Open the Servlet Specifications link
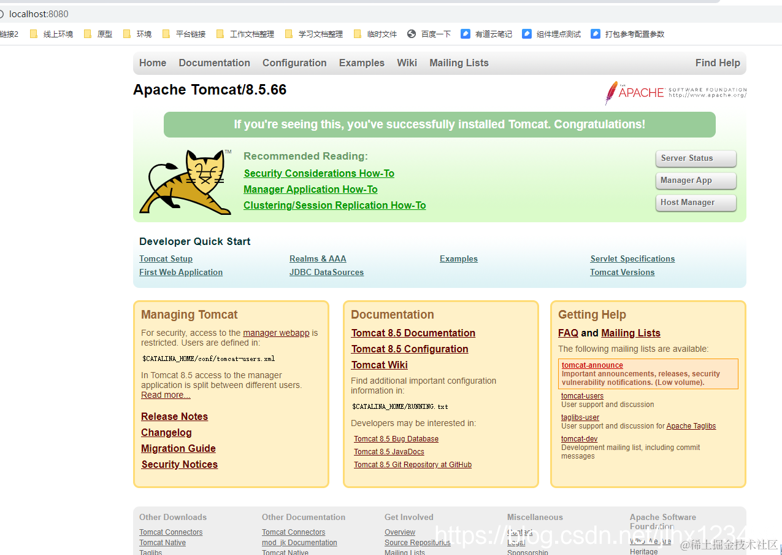 click(632, 258)
